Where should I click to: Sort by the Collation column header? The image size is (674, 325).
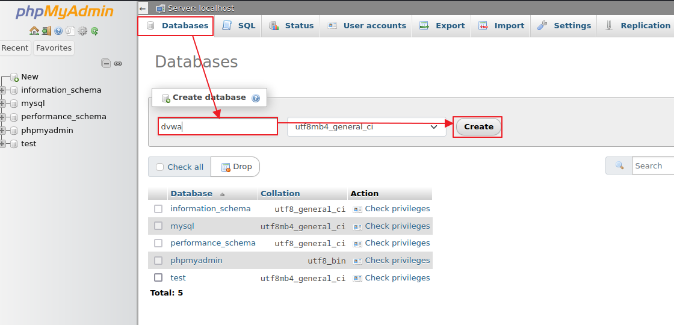(280, 193)
